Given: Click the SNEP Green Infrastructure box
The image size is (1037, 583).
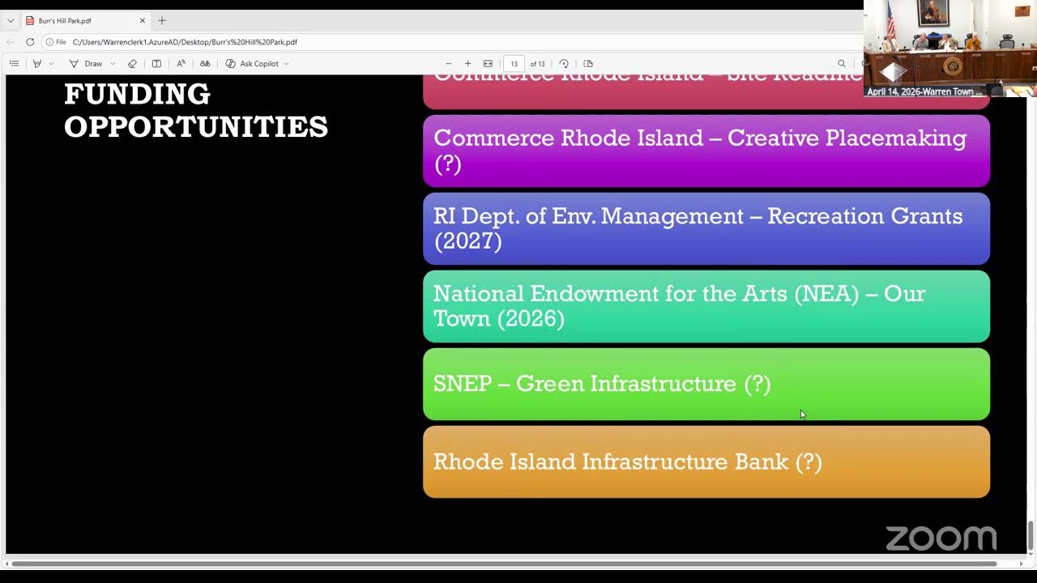Looking at the screenshot, I should (706, 384).
